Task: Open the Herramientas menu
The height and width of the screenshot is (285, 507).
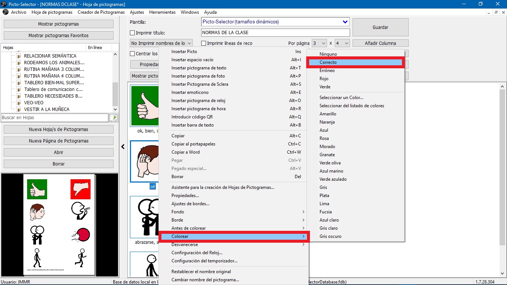Action: [162, 12]
